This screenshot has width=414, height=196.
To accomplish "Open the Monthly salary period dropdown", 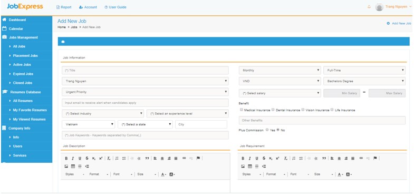I will (x=280, y=70).
